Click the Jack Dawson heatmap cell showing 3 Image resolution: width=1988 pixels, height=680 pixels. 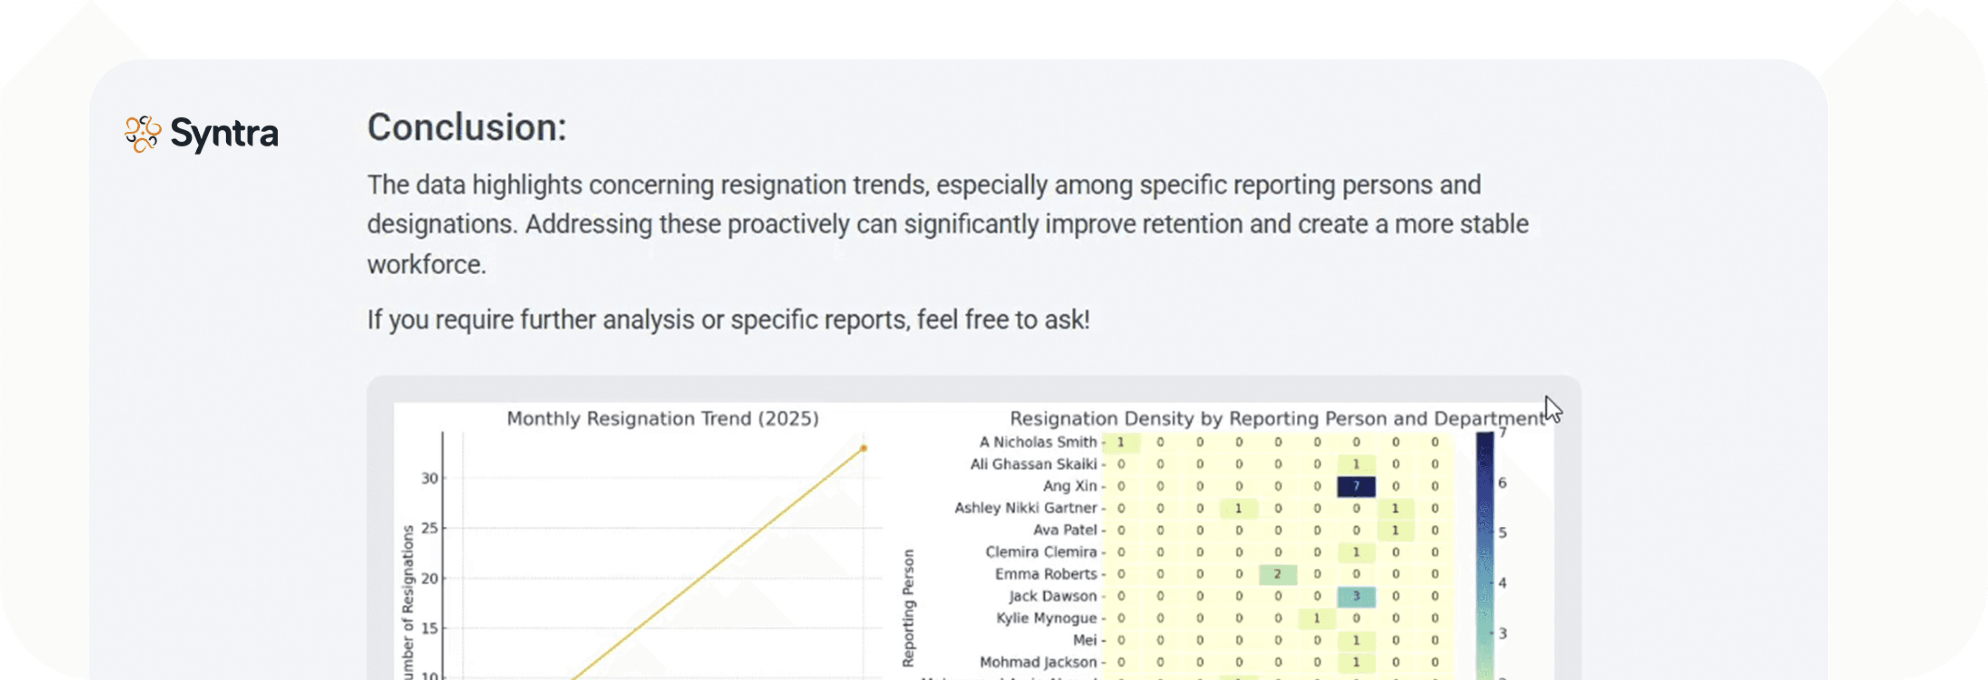[1356, 596]
